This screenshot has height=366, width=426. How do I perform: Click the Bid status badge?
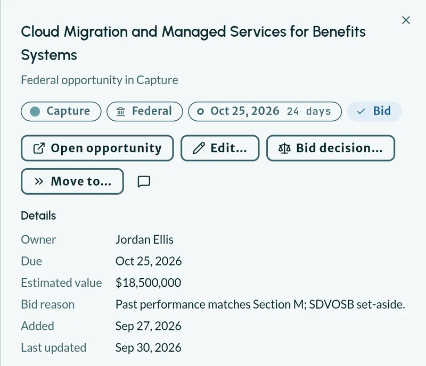pos(374,111)
